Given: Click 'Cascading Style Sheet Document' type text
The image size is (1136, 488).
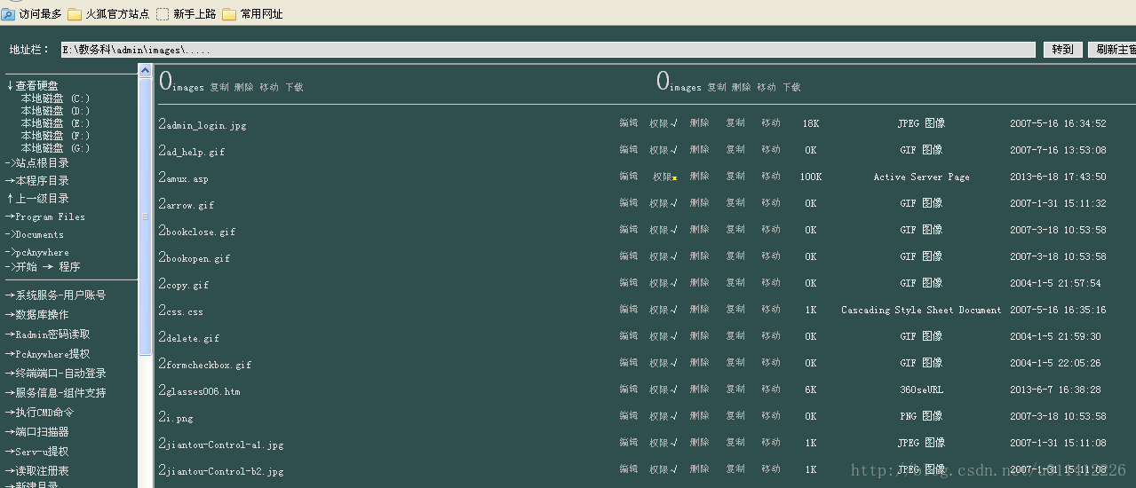Looking at the screenshot, I should pos(921,310).
